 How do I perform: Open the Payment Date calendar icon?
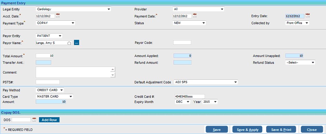point(195,15)
